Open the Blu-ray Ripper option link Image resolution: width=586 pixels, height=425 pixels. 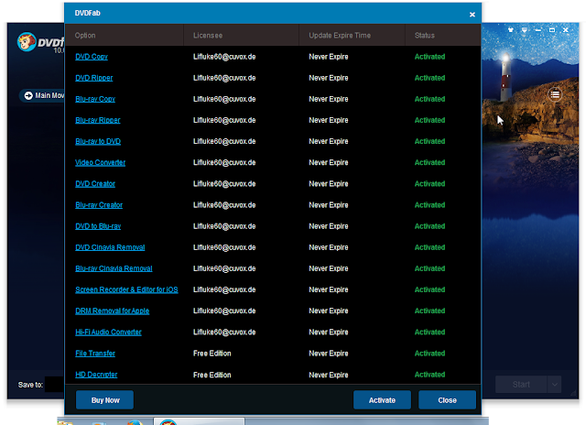(98, 120)
